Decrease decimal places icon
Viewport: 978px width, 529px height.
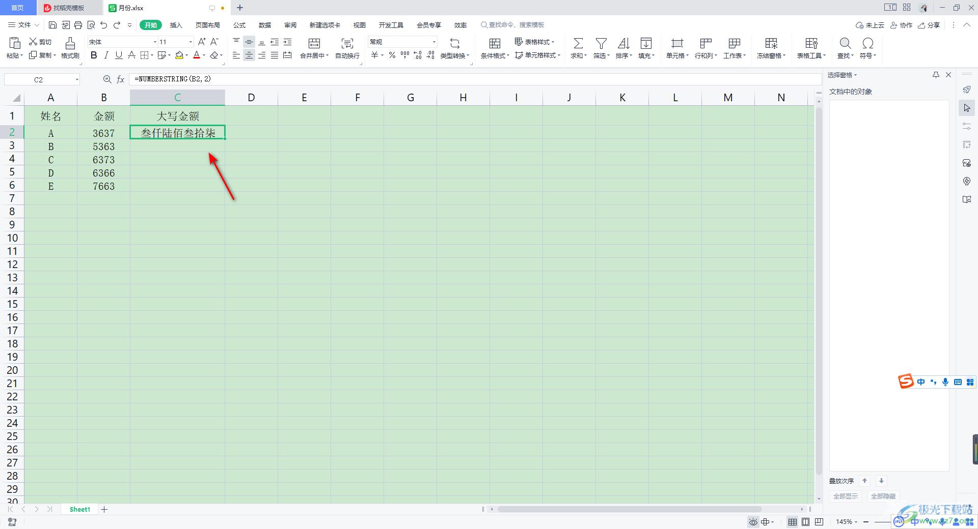coord(430,55)
